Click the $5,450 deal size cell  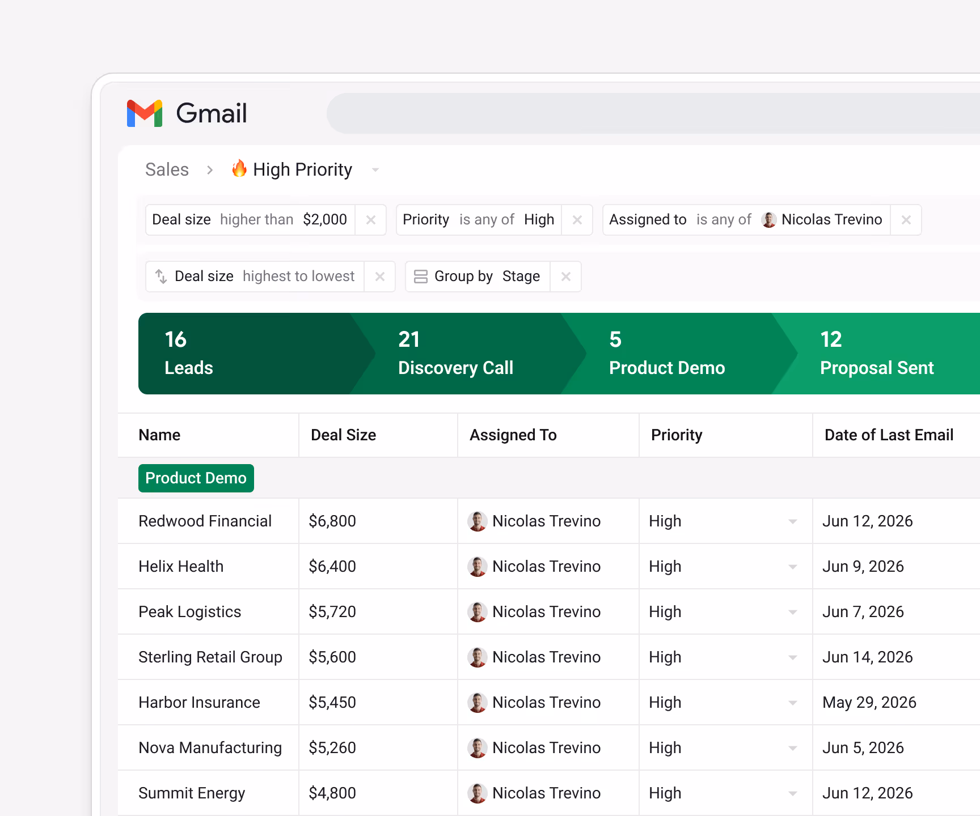point(378,703)
